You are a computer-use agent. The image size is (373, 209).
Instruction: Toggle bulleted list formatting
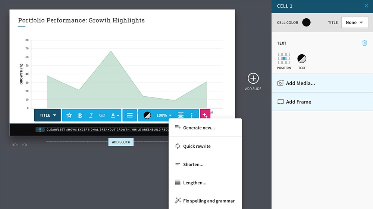click(x=130, y=115)
